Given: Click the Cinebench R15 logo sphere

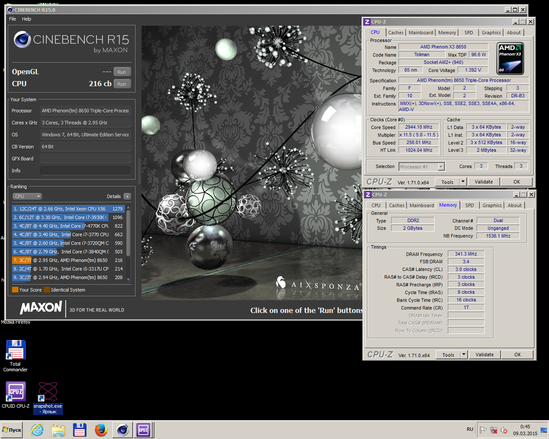Looking at the screenshot, I should (x=22, y=40).
